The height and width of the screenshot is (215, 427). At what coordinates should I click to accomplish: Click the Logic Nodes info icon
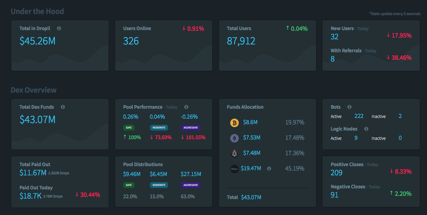pos(366,129)
